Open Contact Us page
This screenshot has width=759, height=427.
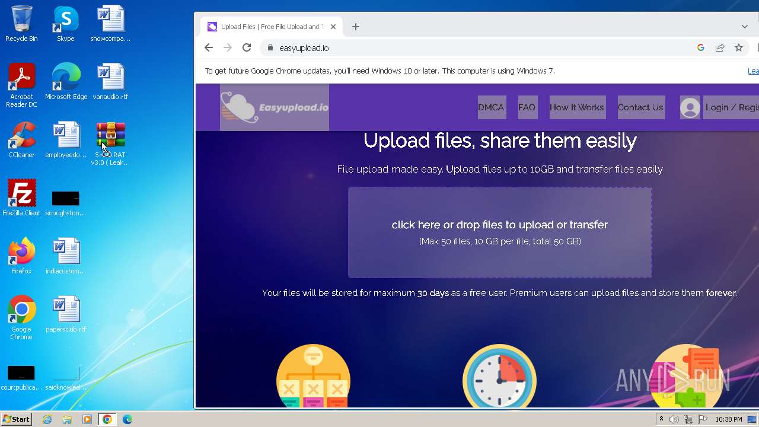(640, 107)
